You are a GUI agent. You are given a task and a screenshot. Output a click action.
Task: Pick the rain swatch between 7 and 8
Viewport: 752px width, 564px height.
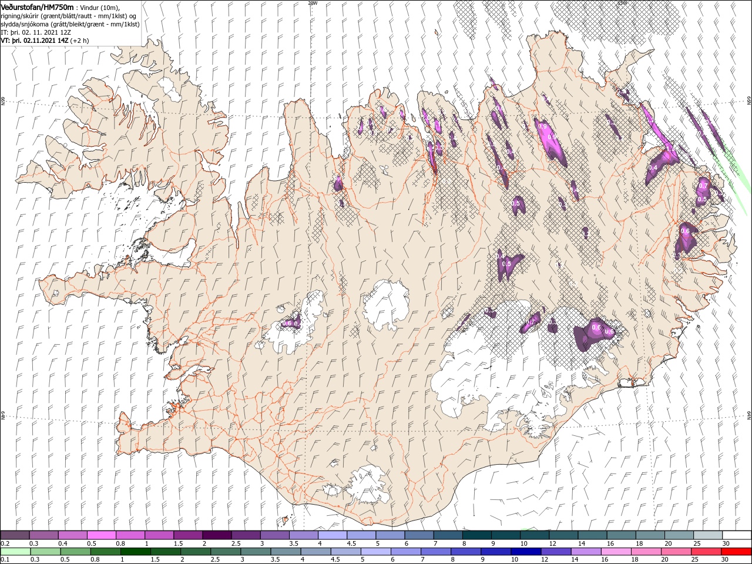435,552
